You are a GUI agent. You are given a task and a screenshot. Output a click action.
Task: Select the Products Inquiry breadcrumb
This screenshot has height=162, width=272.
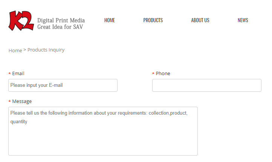pos(46,50)
